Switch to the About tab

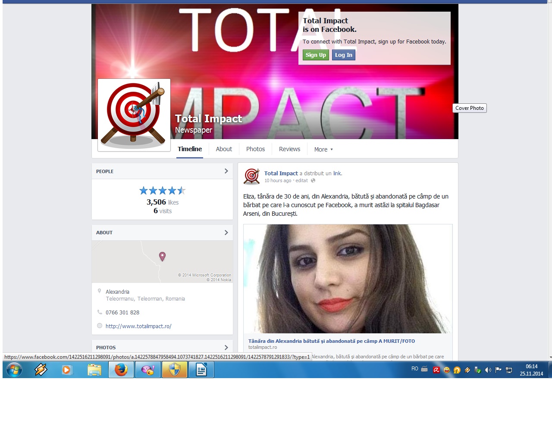[x=224, y=149]
